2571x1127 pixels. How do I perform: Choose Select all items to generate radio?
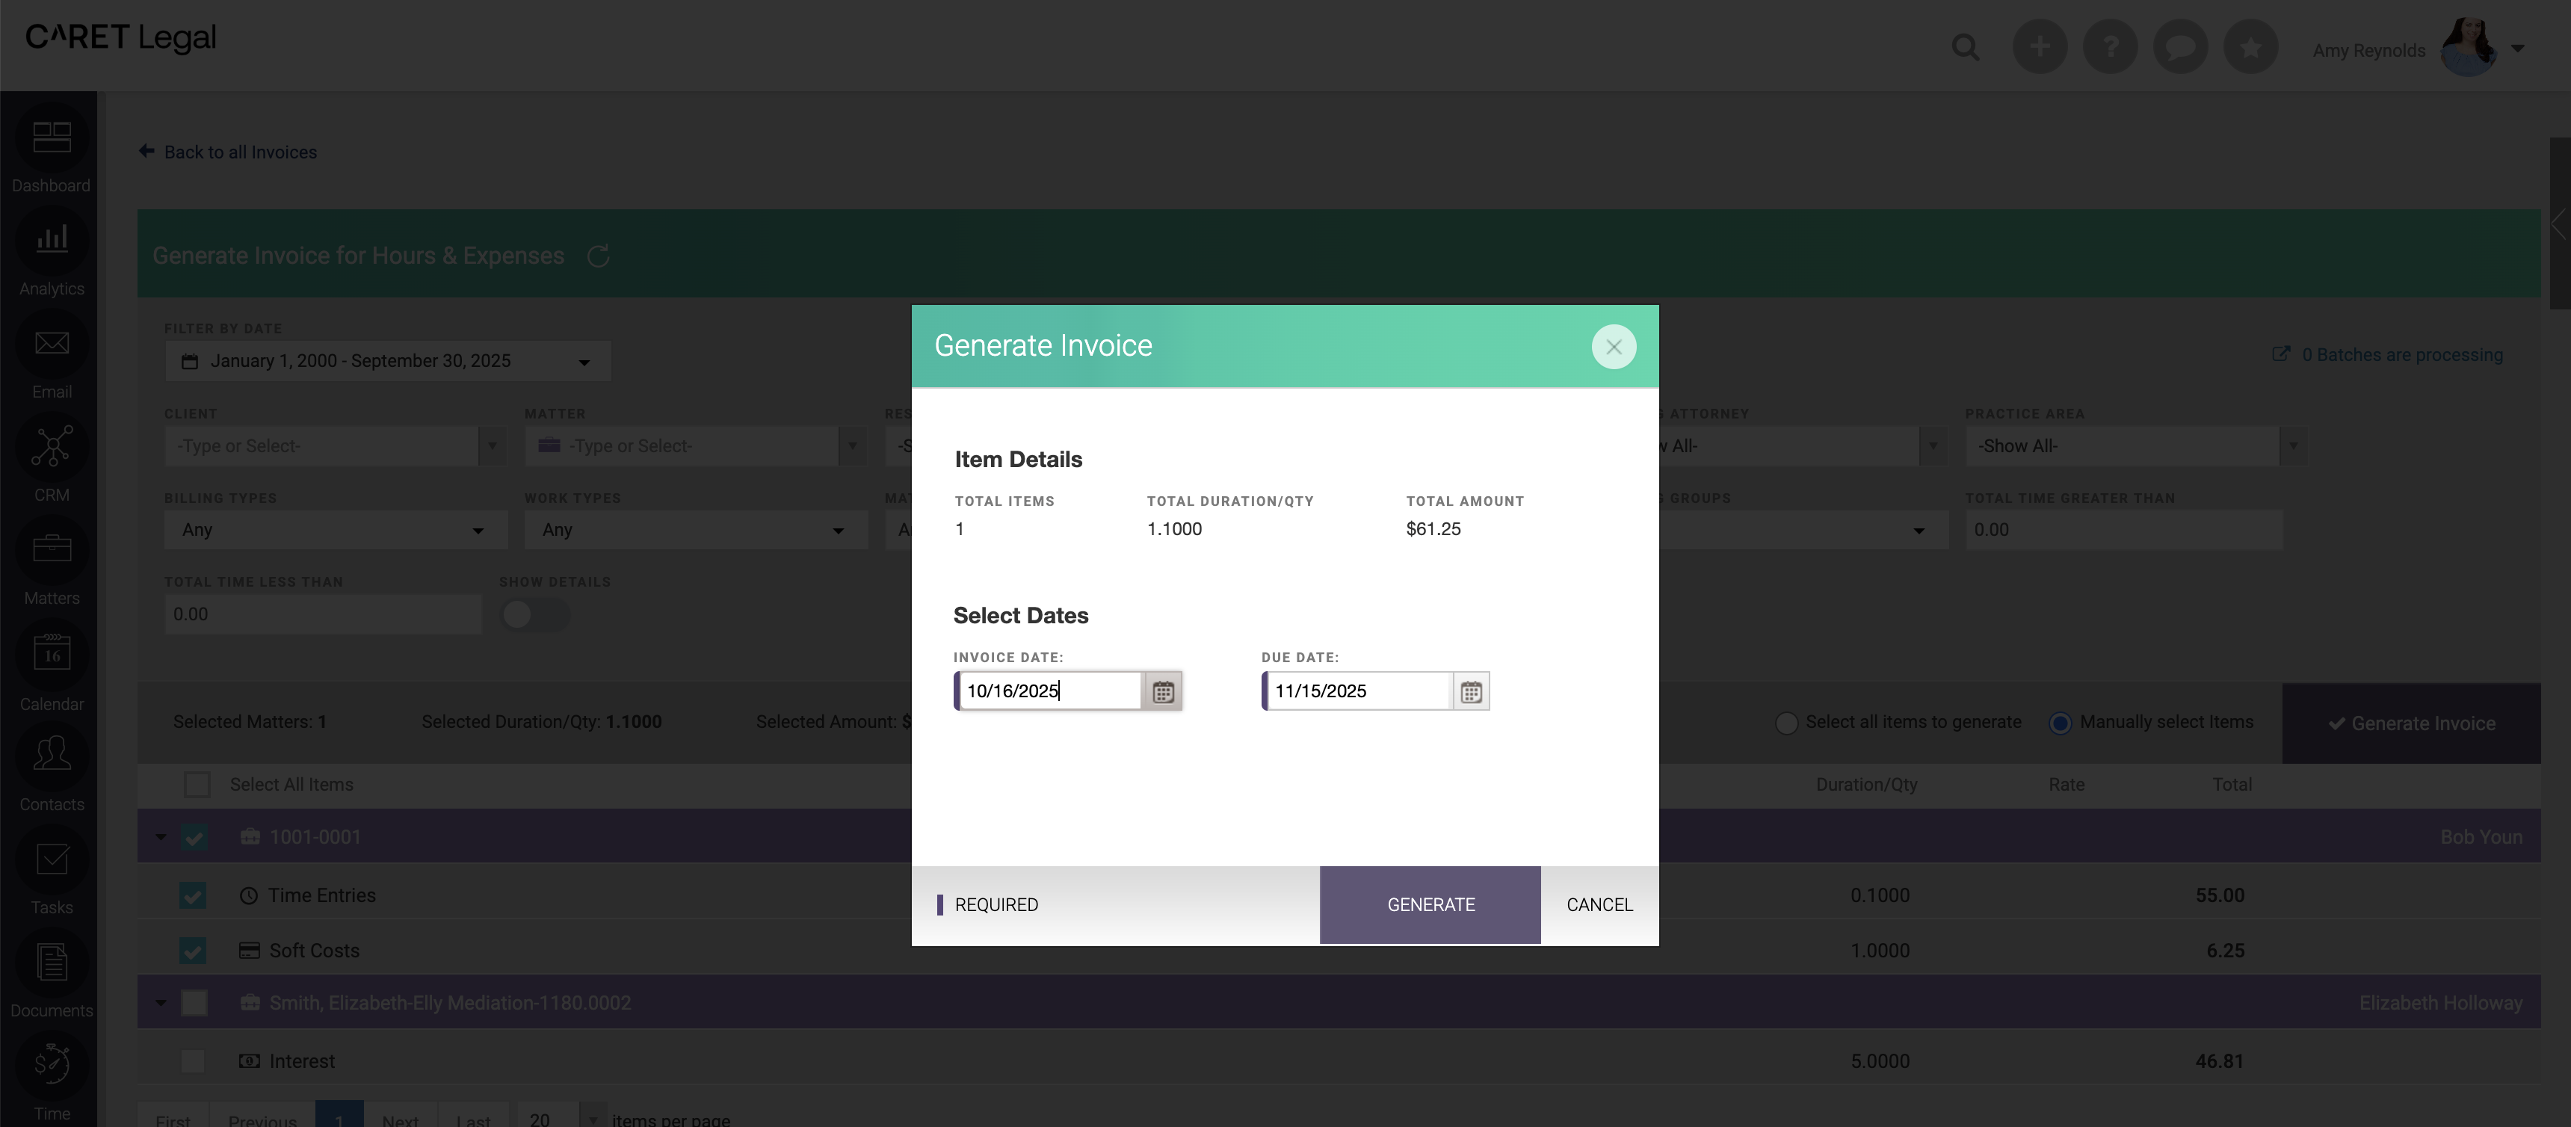(x=1786, y=723)
